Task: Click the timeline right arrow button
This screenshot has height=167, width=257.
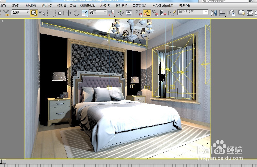Action: tap(4, 162)
